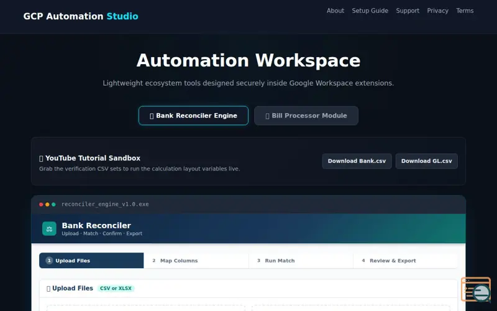Click the YouTube Tutorial Sandbox heading
This screenshot has height=311, width=497.
[89, 158]
